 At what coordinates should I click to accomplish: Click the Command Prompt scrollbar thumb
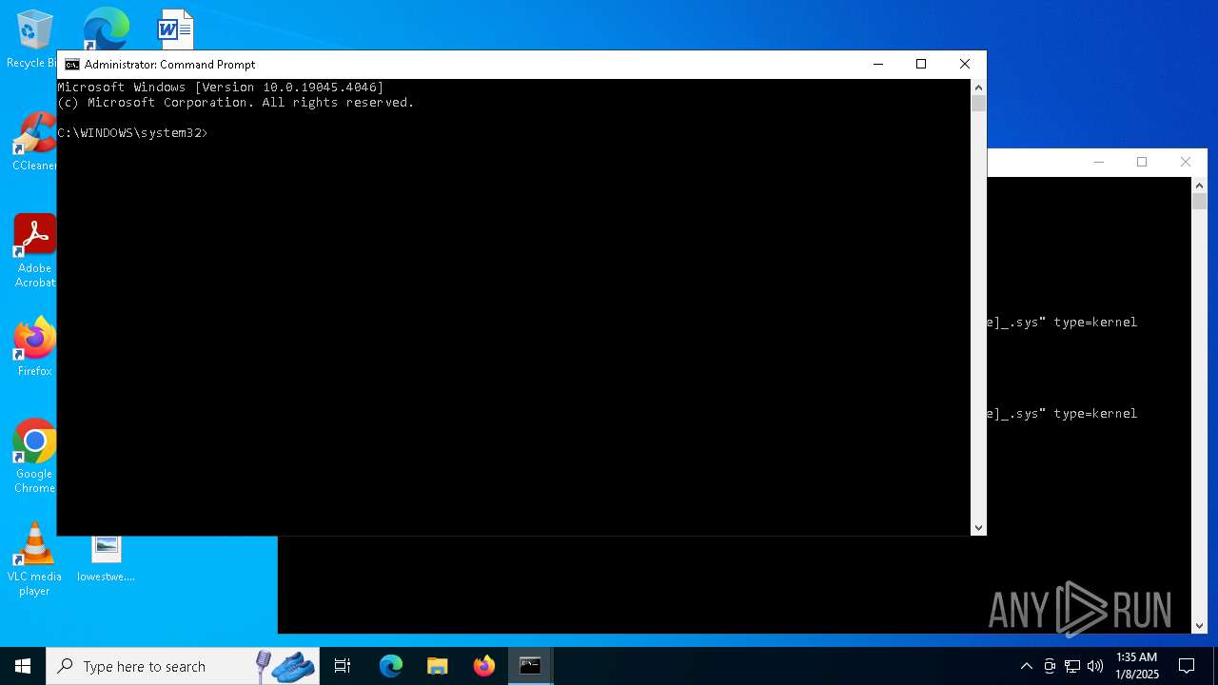[x=978, y=103]
